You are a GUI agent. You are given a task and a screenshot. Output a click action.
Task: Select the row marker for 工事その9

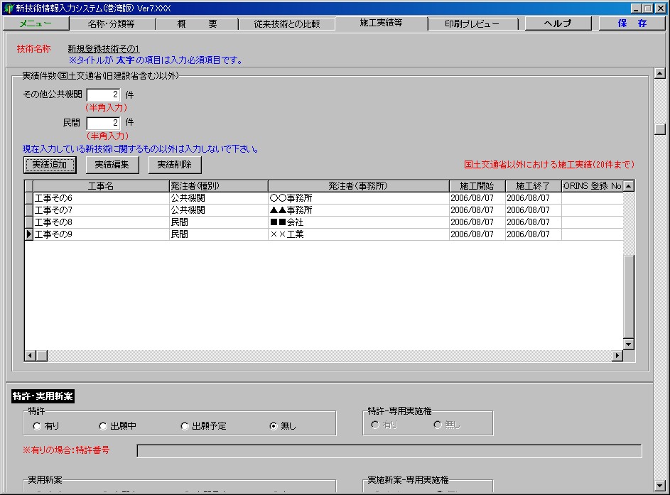pyautogui.click(x=29, y=234)
